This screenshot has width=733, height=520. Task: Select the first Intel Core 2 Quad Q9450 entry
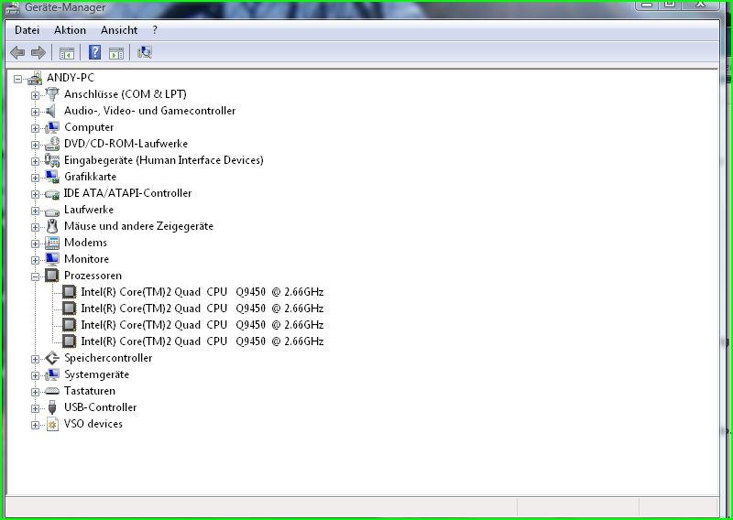tap(202, 292)
